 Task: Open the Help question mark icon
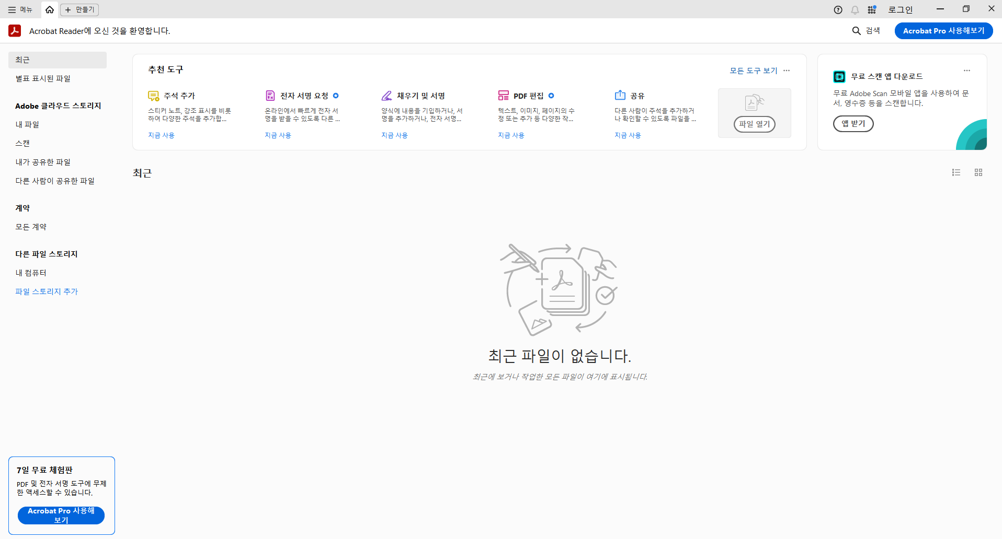pos(838,10)
